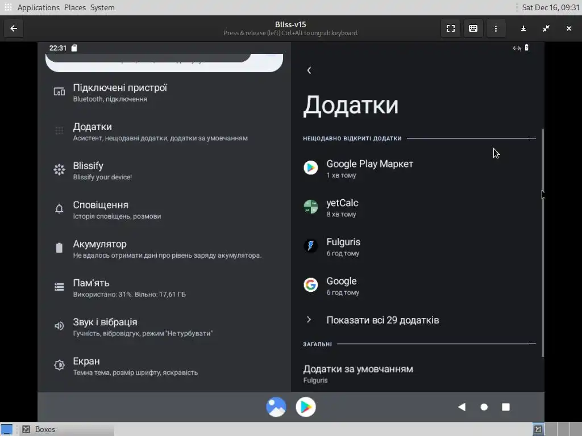Click the SD card icon in status bar

click(x=74, y=48)
